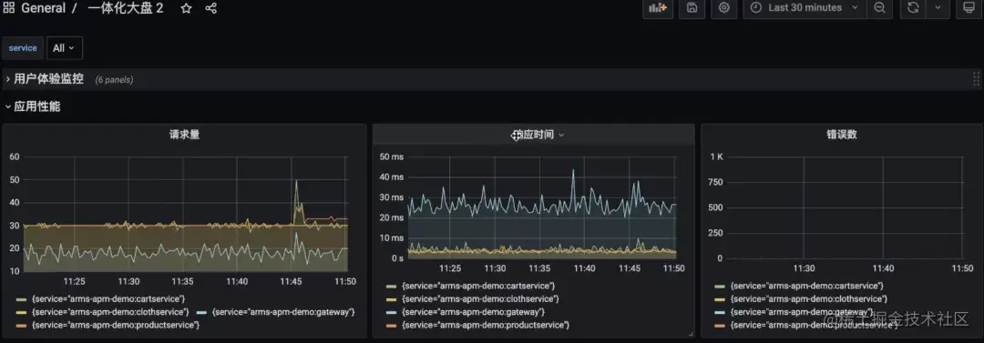Open dashboard settings gear

click(724, 7)
